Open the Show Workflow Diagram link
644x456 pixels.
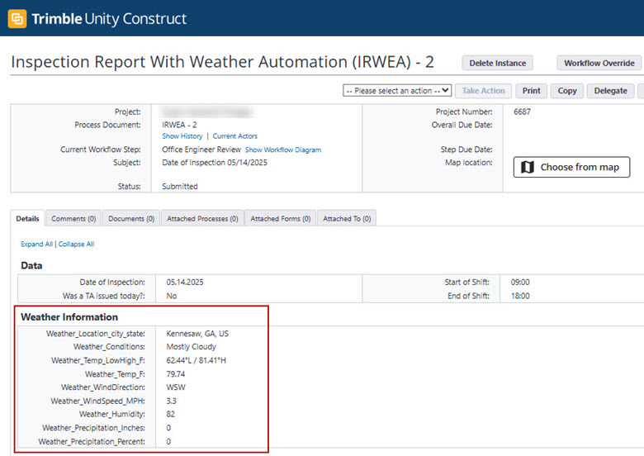pos(283,150)
